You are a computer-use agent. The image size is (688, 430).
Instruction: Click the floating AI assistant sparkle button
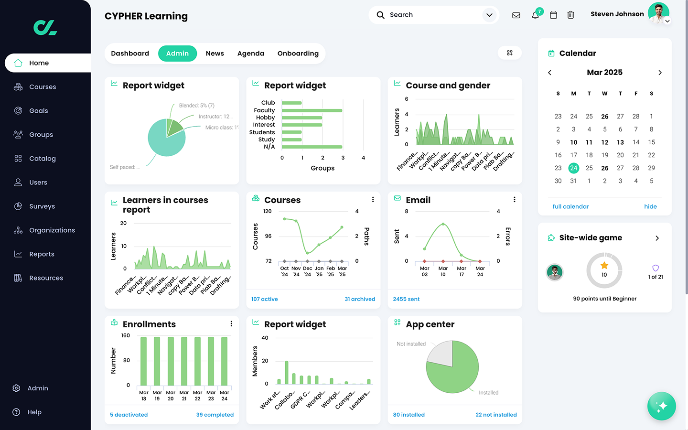[x=662, y=406]
